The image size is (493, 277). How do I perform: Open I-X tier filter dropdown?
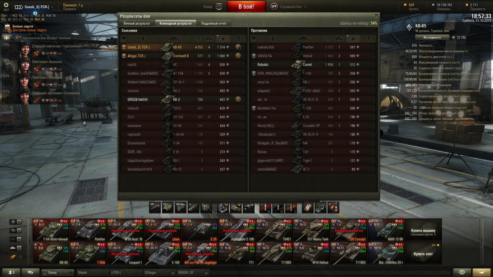coord(16,239)
